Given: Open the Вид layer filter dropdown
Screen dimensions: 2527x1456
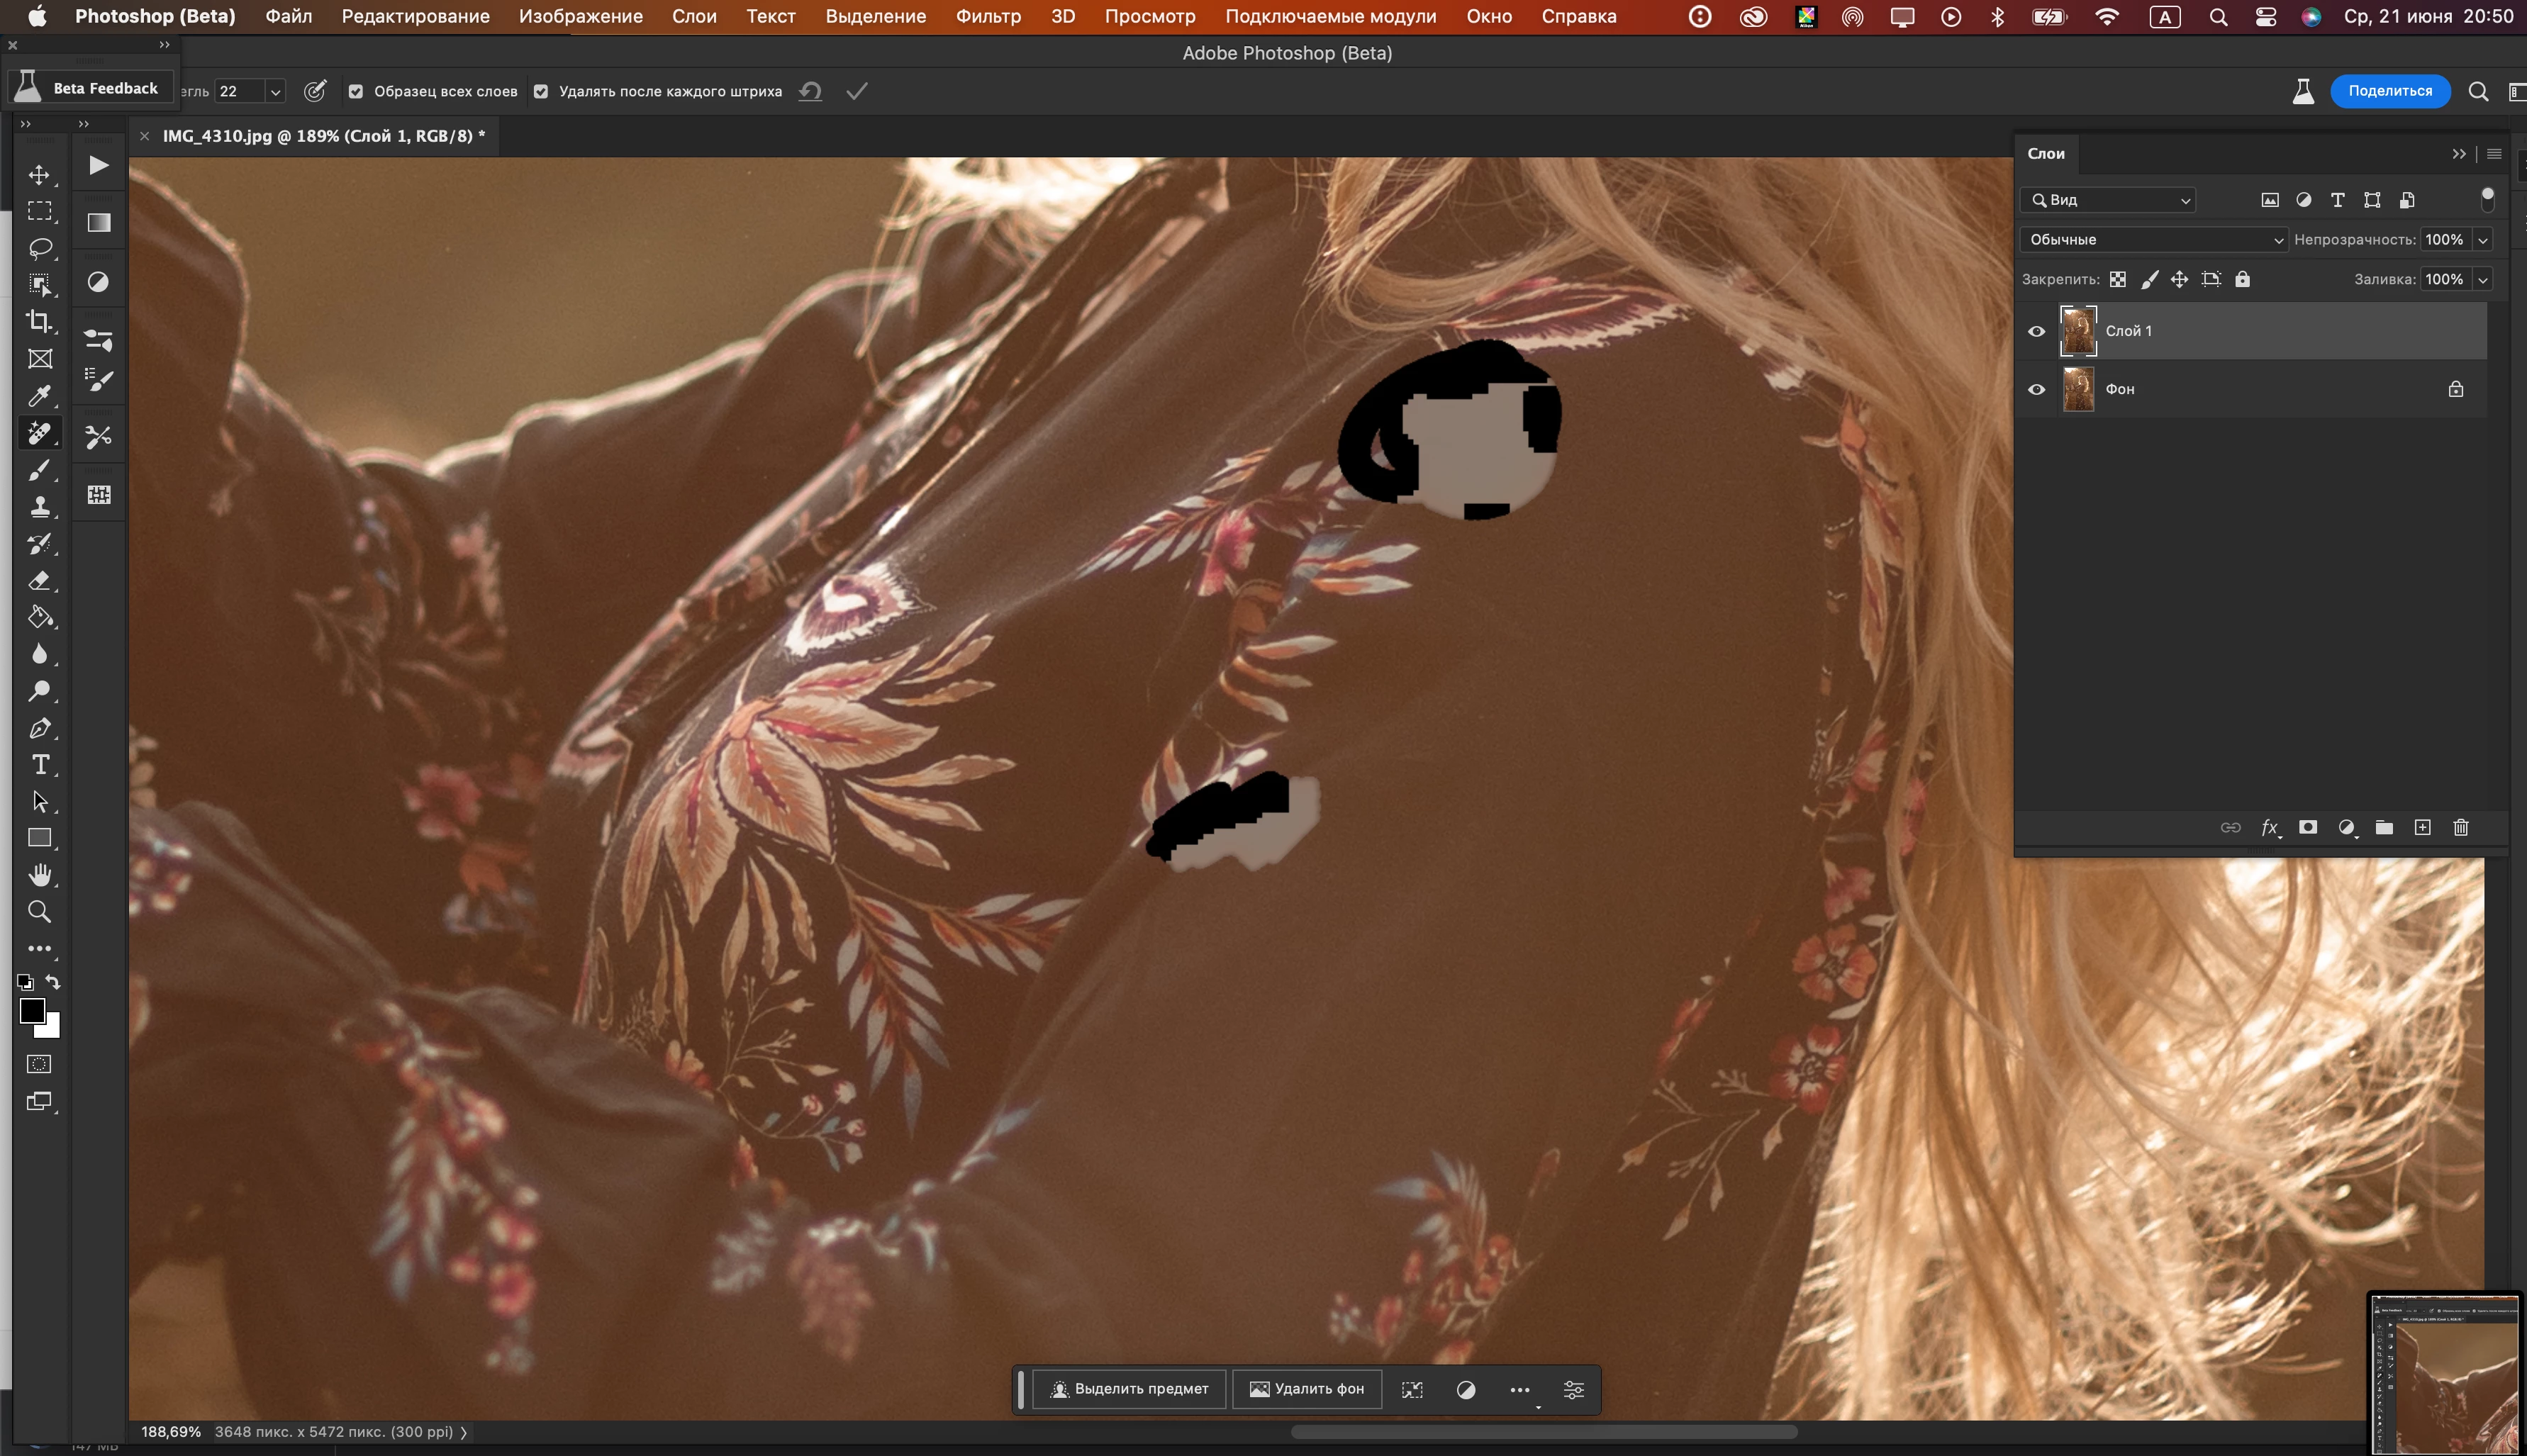Looking at the screenshot, I should (x=2108, y=200).
